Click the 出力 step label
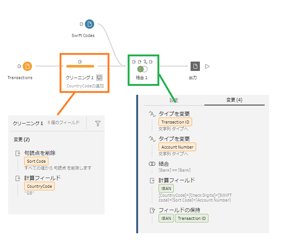The image size is (284, 240). [x=193, y=78]
